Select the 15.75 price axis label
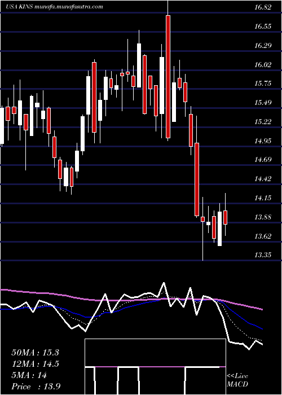This screenshot has height=395, width=282. coord(263,84)
